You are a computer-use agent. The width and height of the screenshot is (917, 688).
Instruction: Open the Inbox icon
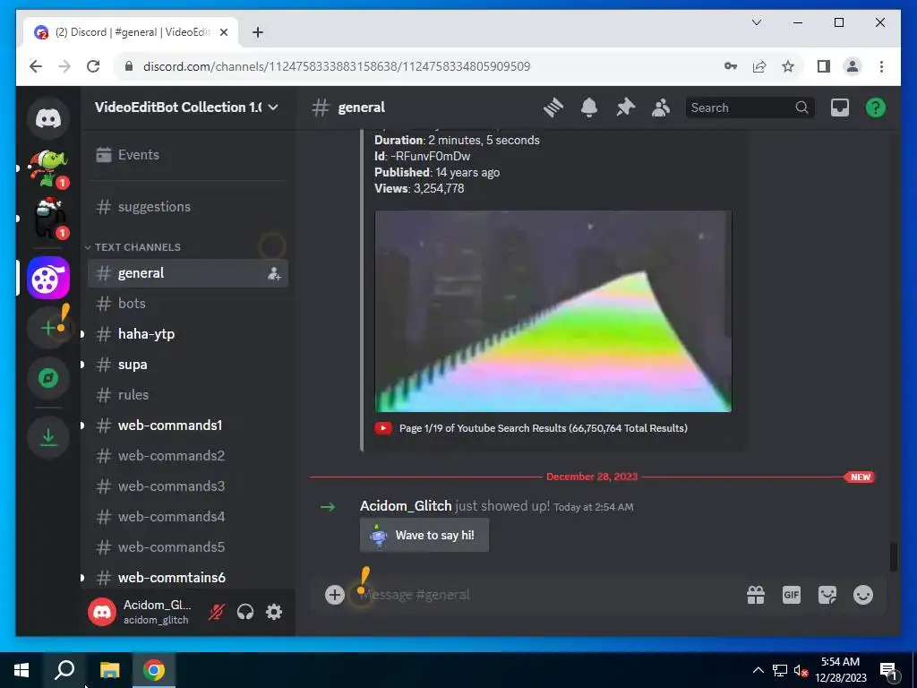coord(840,107)
